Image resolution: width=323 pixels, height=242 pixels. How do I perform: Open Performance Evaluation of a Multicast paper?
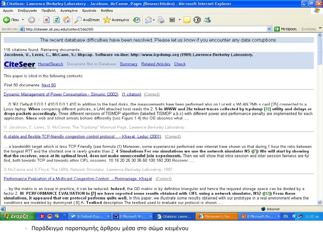[78, 179]
